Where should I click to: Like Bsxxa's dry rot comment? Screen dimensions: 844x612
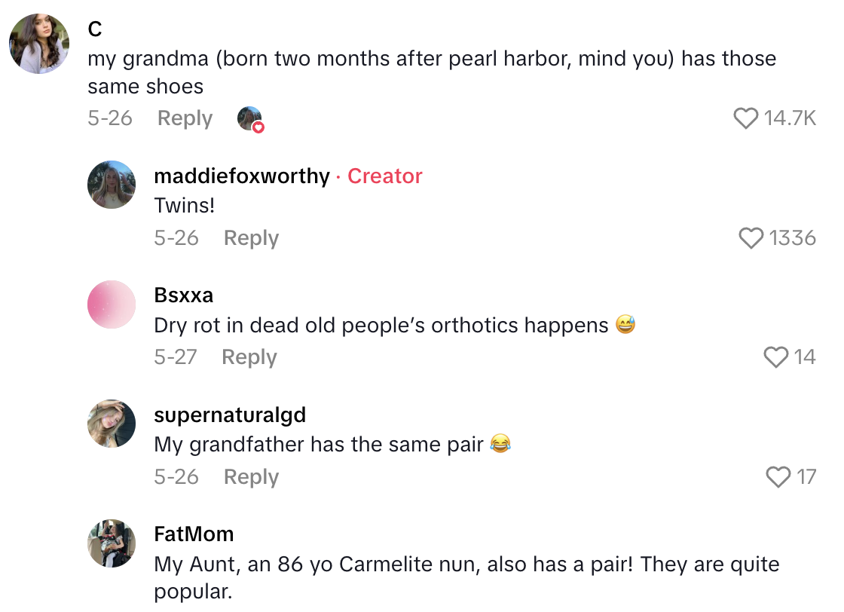click(775, 357)
